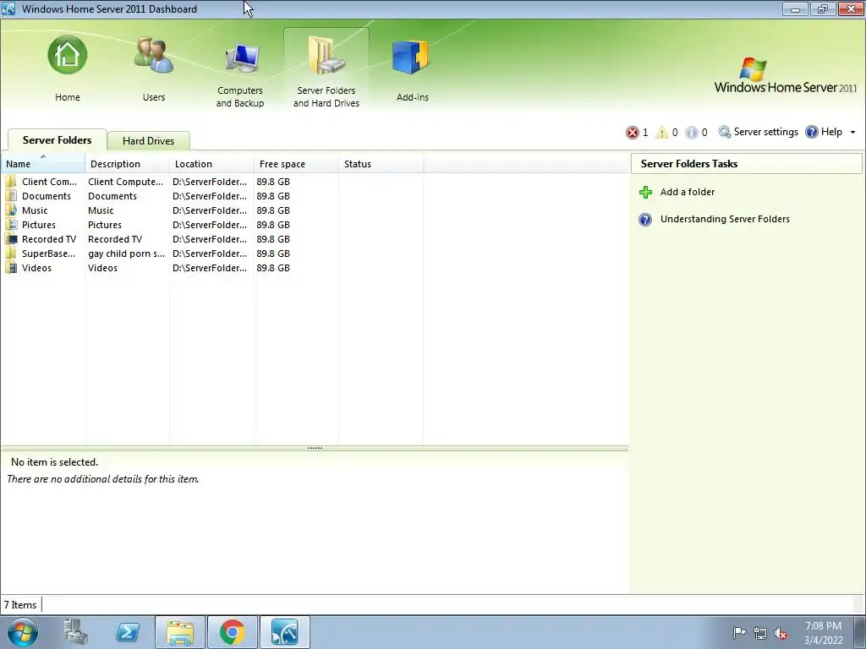This screenshot has width=866, height=649.
Task: Click the Recorded TV description cell
Action: tap(115, 239)
